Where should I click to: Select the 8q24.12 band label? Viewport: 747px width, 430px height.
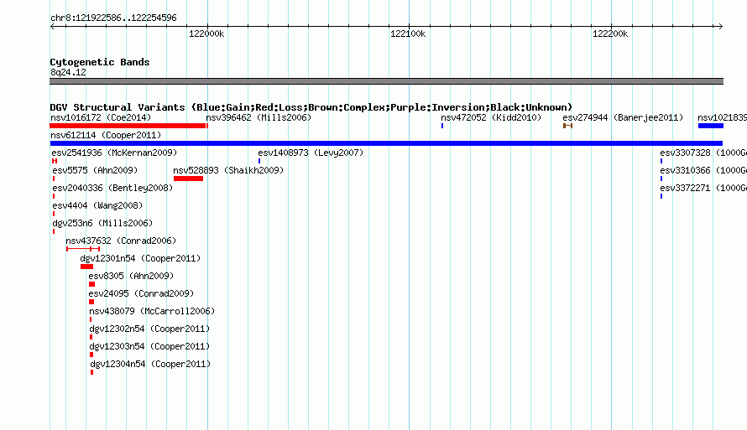[68, 72]
